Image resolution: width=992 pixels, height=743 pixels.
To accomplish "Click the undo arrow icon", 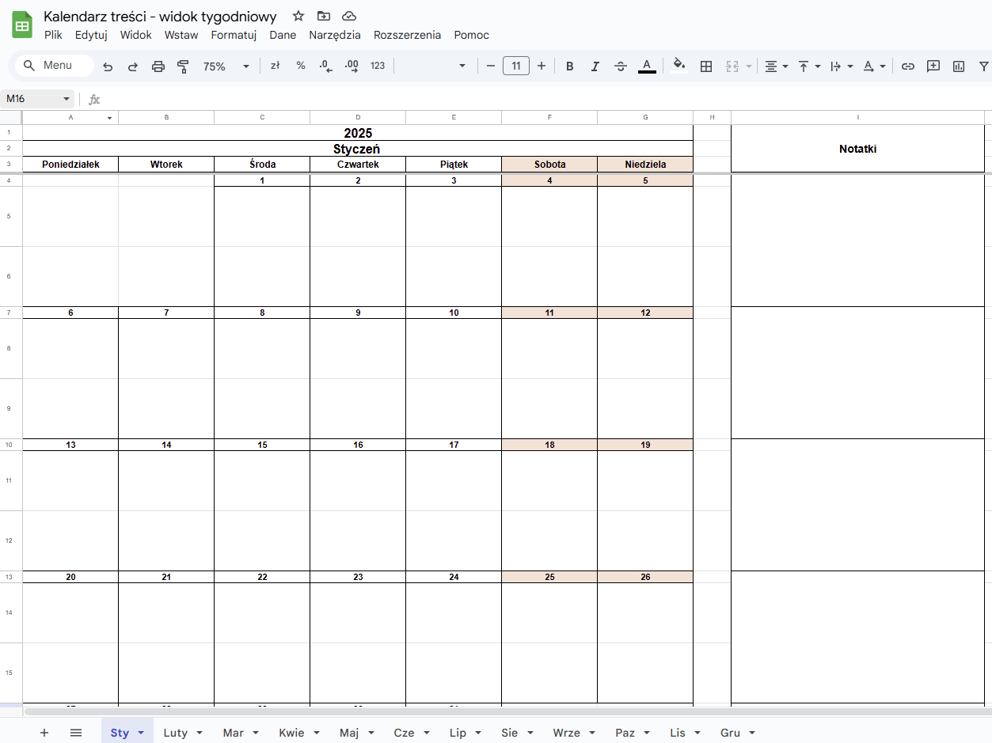I will tap(108, 66).
